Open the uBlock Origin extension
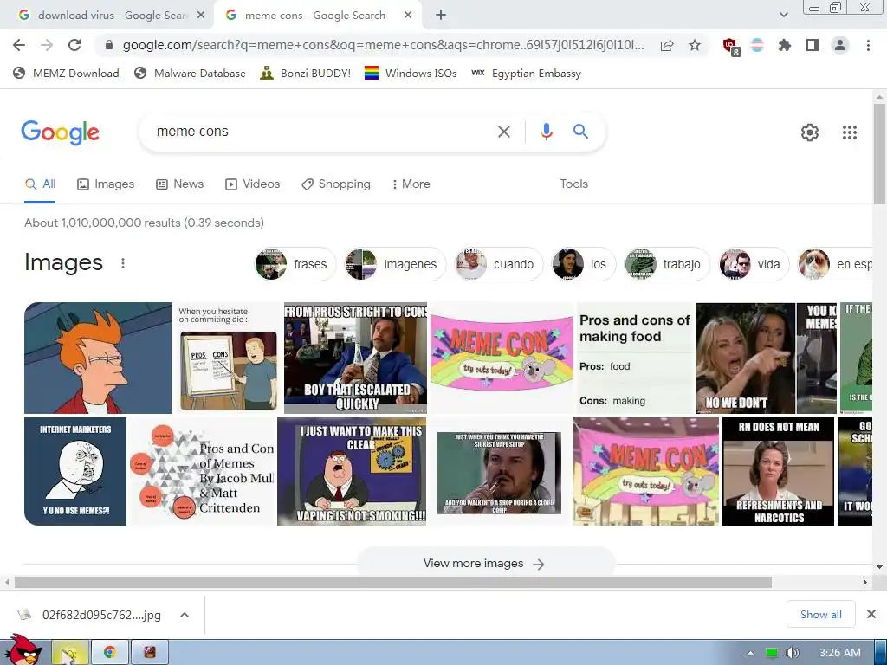The width and height of the screenshot is (887, 665). 731,47
